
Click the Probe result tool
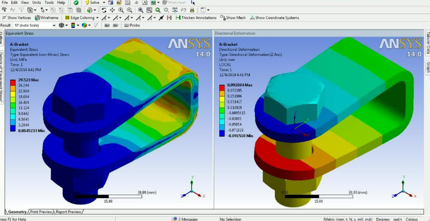pyautogui.click(x=131, y=25)
